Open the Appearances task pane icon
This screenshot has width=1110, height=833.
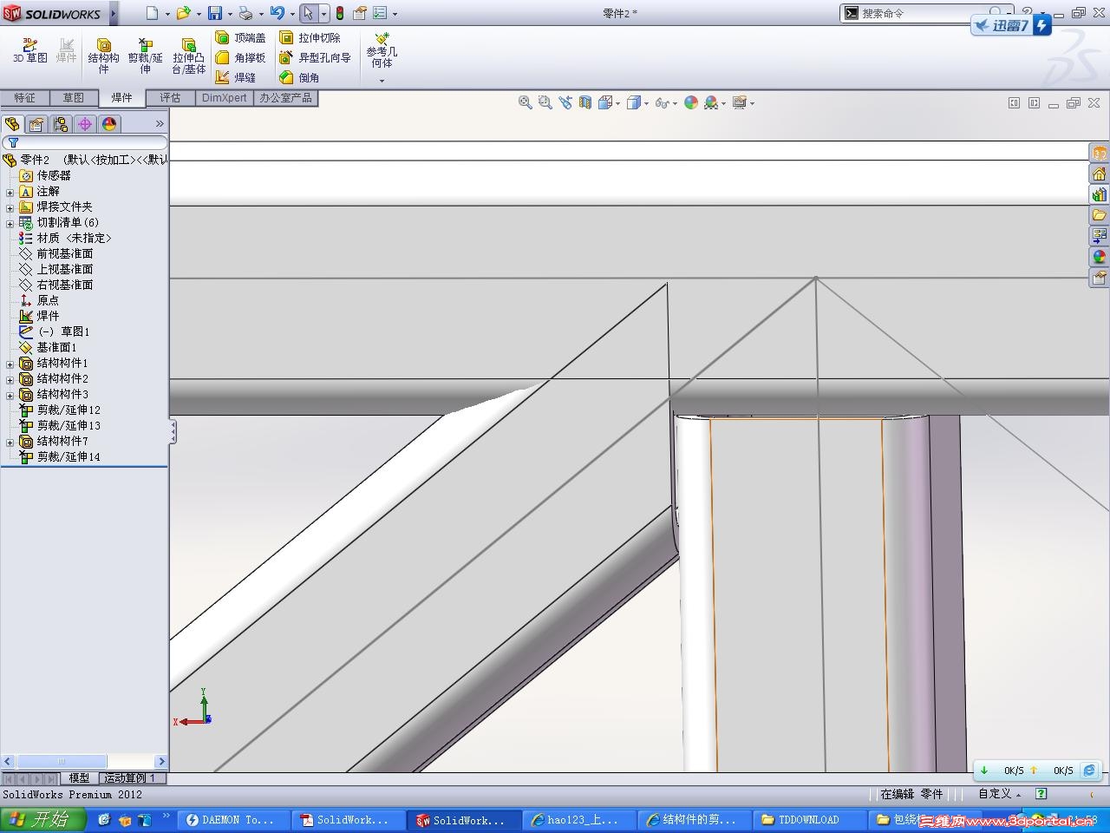click(1100, 257)
